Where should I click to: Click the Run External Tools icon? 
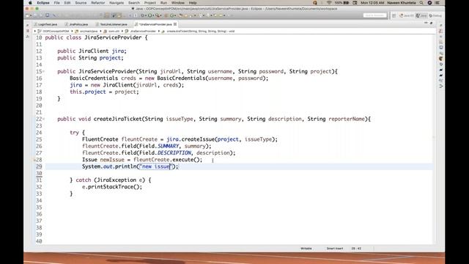158,15
